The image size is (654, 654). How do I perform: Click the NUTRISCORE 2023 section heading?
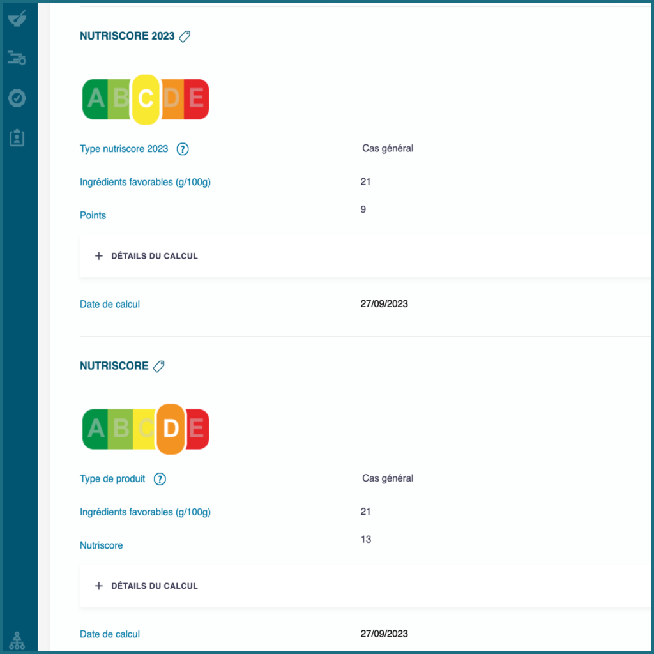[127, 36]
